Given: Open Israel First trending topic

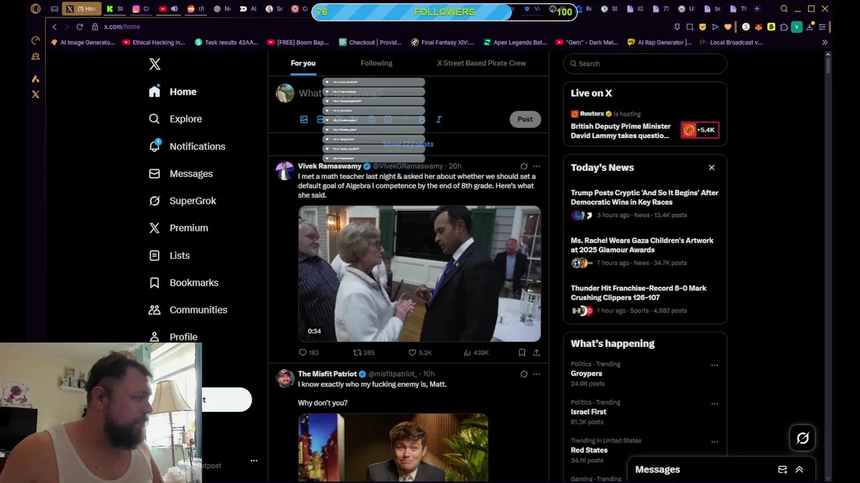Looking at the screenshot, I should tap(589, 412).
